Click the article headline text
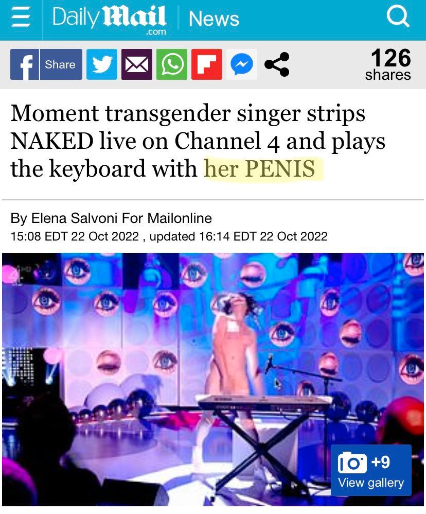426x514 pixels. [x=198, y=141]
